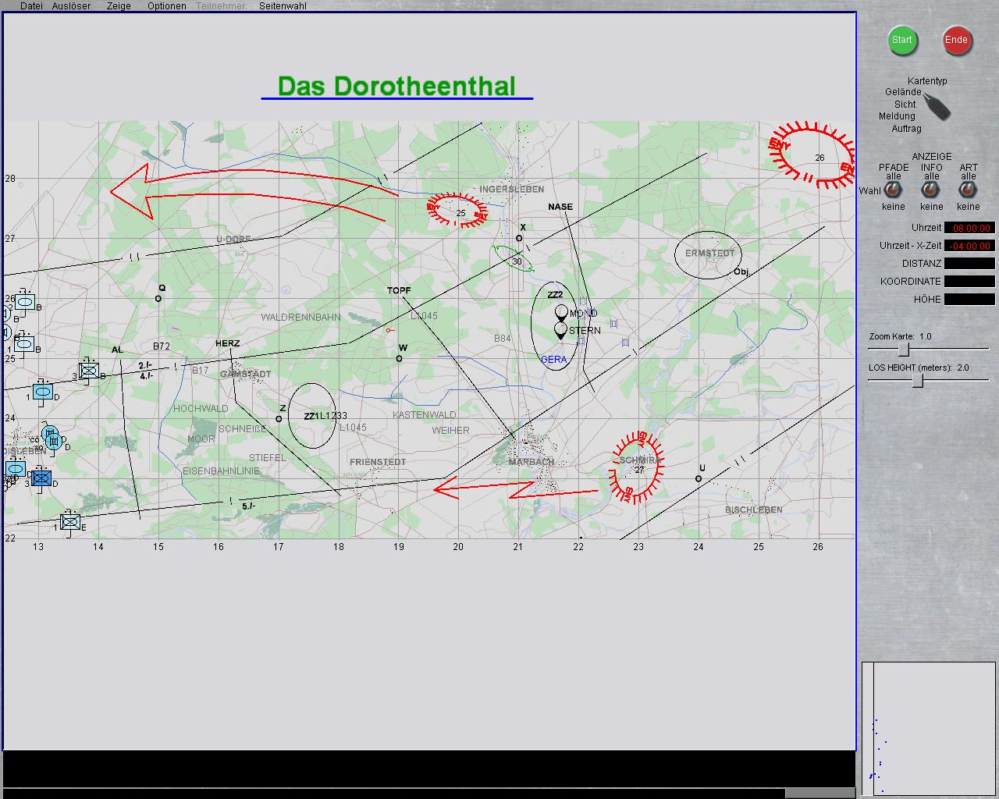999x799 pixels.
Task: Click the TOPF map label
Action: tap(399, 290)
